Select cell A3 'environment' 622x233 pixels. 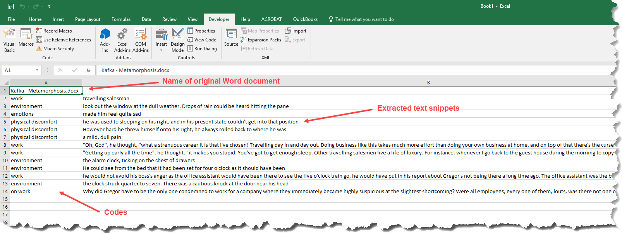[46, 106]
